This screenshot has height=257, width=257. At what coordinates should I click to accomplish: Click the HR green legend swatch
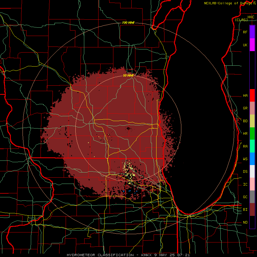[252, 134]
